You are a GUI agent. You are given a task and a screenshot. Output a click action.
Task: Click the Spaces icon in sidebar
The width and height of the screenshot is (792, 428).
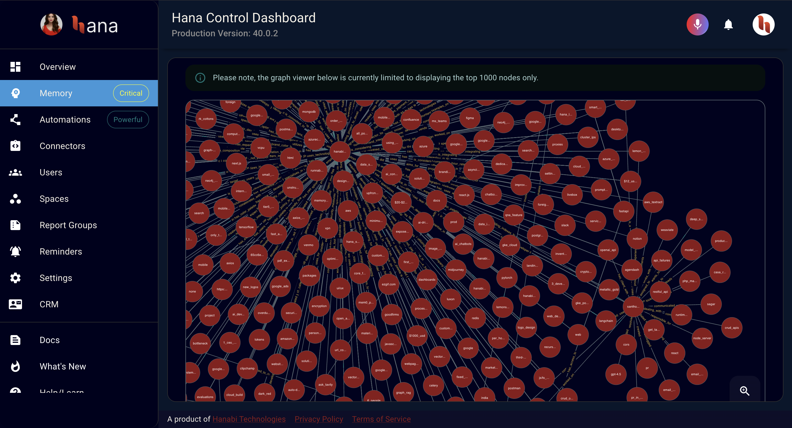(x=15, y=198)
